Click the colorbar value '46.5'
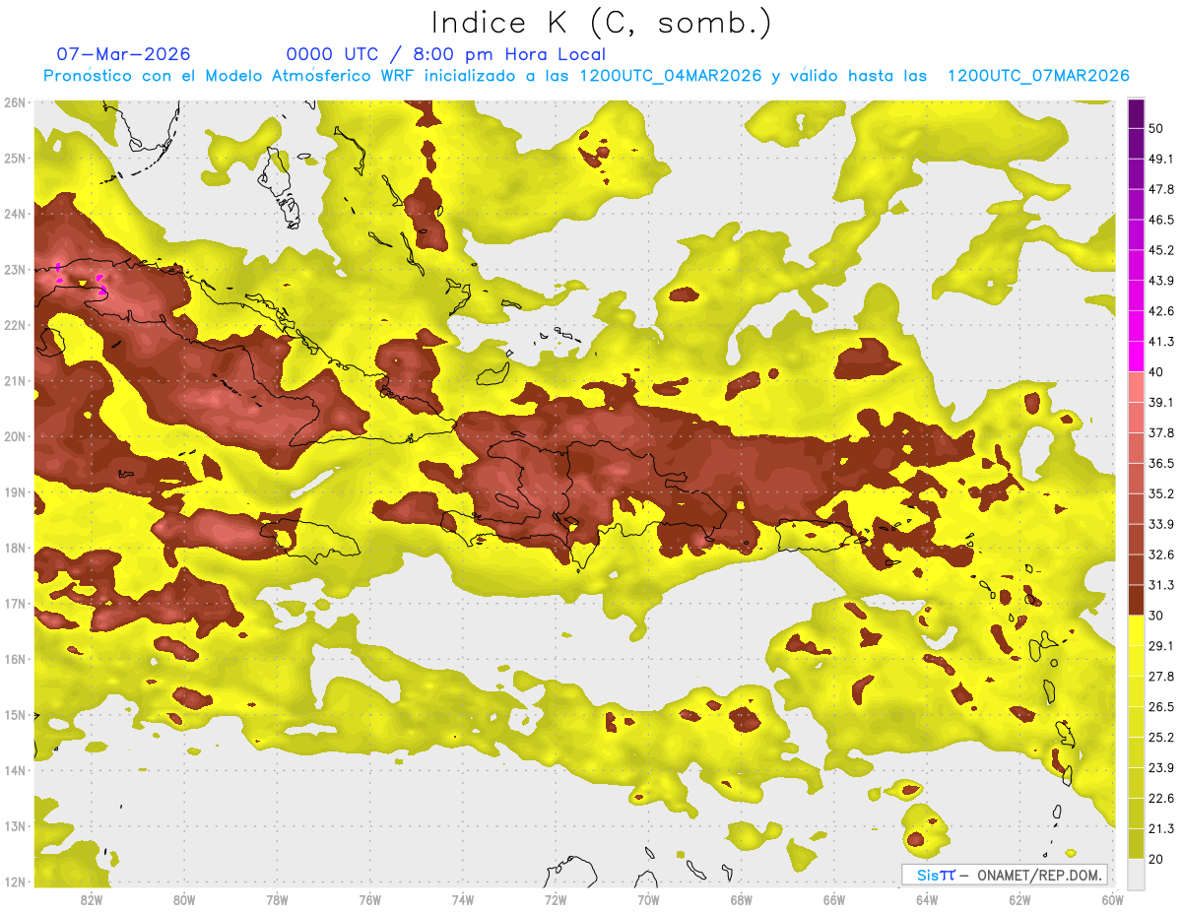 click(1160, 220)
